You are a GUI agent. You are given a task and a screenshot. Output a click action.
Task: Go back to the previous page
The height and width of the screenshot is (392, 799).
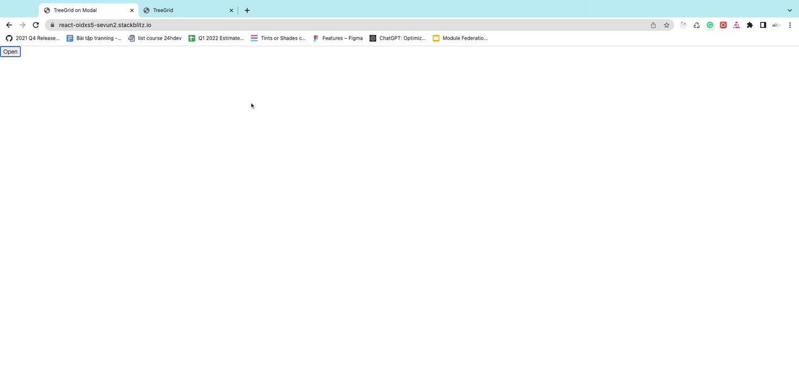pos(9,25)
